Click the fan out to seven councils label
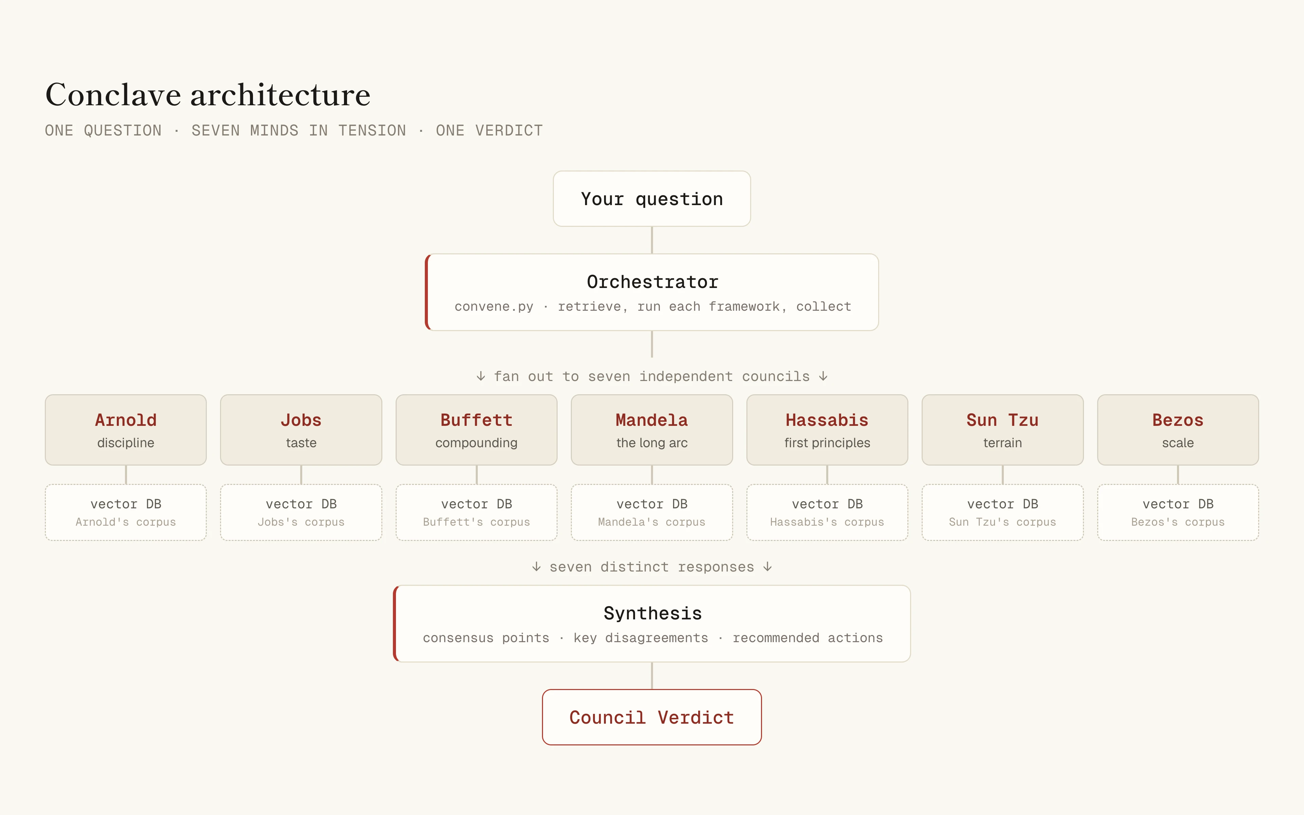Viewport: 1304px width, 815px height. (651, 376)
